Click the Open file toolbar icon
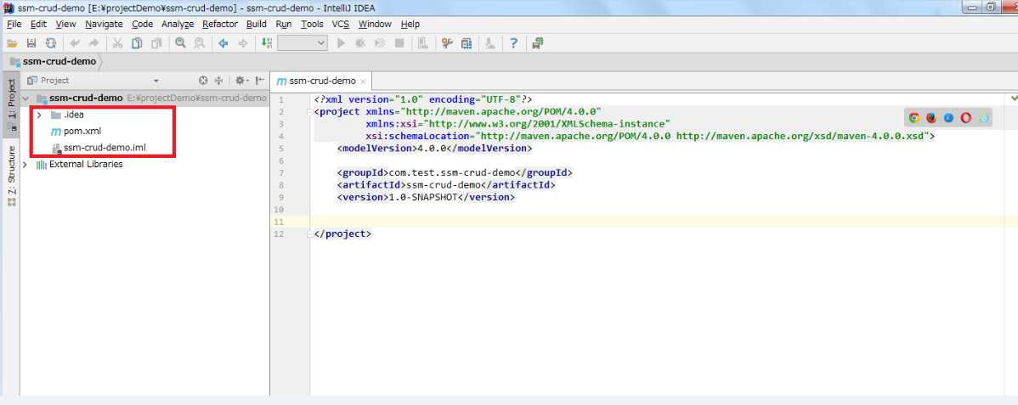Image resolution: width=1018 pixels, height=405 pixels. tap(12, 43)
